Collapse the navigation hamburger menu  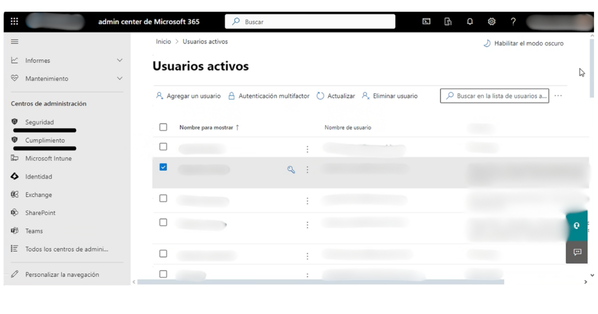tap(15, 42)
